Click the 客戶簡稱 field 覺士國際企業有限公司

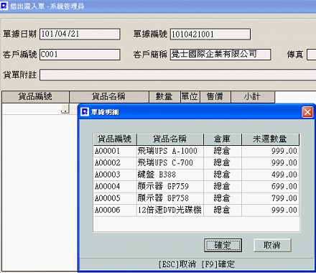(x=220, y=55)
